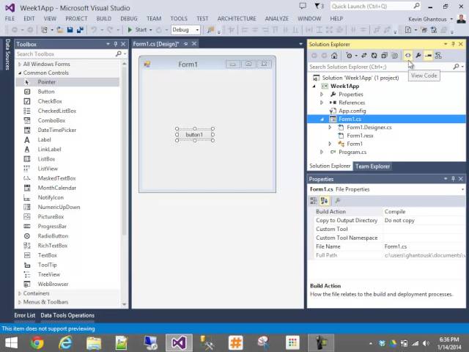Pin the Properties panel auto-hide icon
The width and height of the screenshot is (469, 352).
click(x=453, y=179)
